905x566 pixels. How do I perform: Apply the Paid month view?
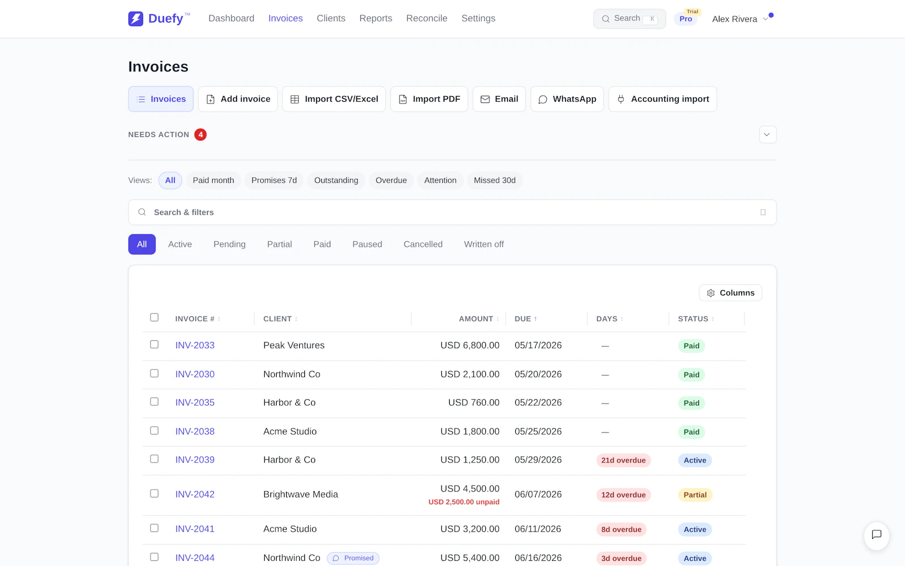213,181
